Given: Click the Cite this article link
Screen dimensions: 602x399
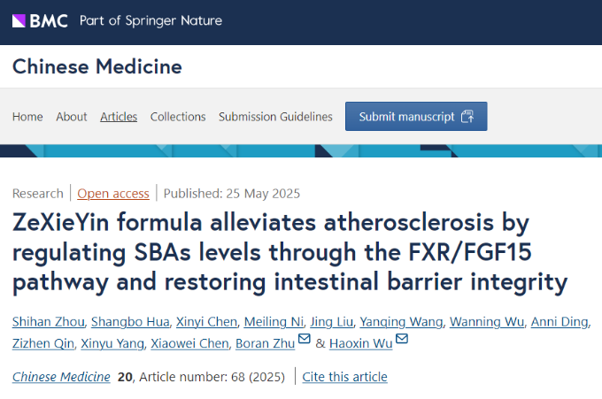Looking at the screenshot, I should click(344, 377).
